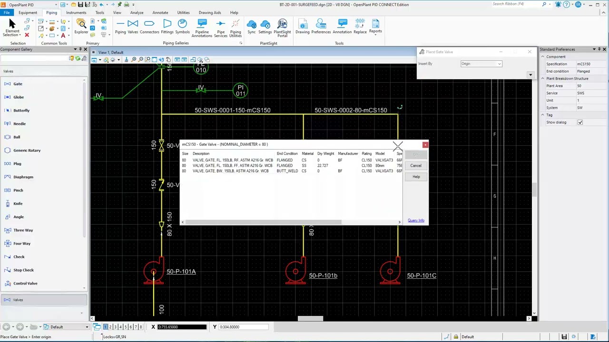Click the print icon in quick access toolbar

point(126,4)
